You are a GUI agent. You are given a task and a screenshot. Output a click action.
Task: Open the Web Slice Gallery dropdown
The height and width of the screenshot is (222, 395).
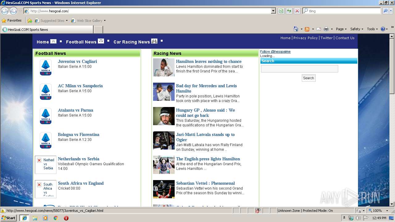click(x=89, y=21)
